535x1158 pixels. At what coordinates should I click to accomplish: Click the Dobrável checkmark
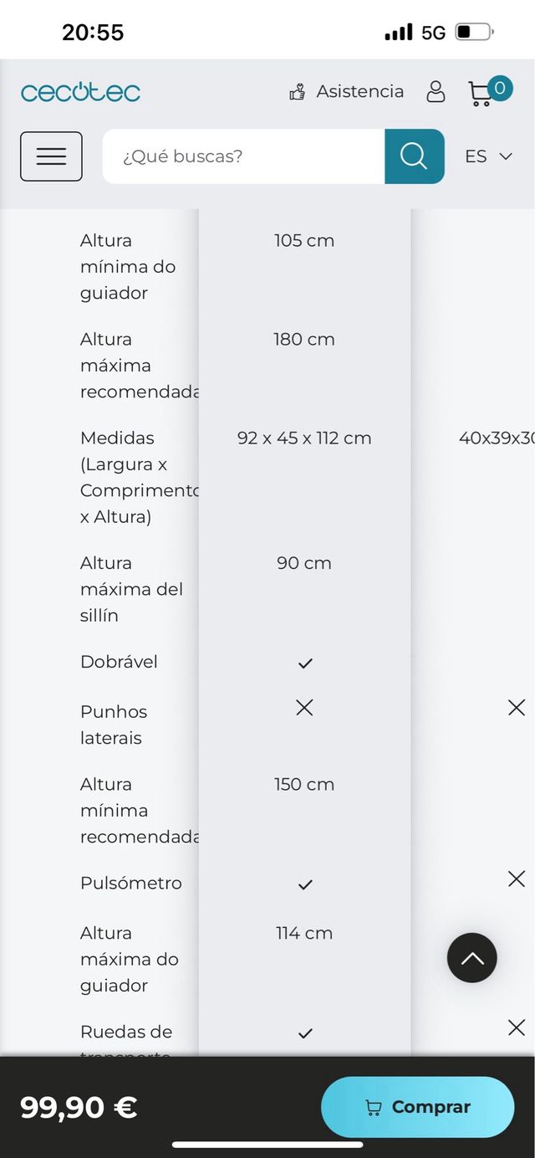click(305, 664)
